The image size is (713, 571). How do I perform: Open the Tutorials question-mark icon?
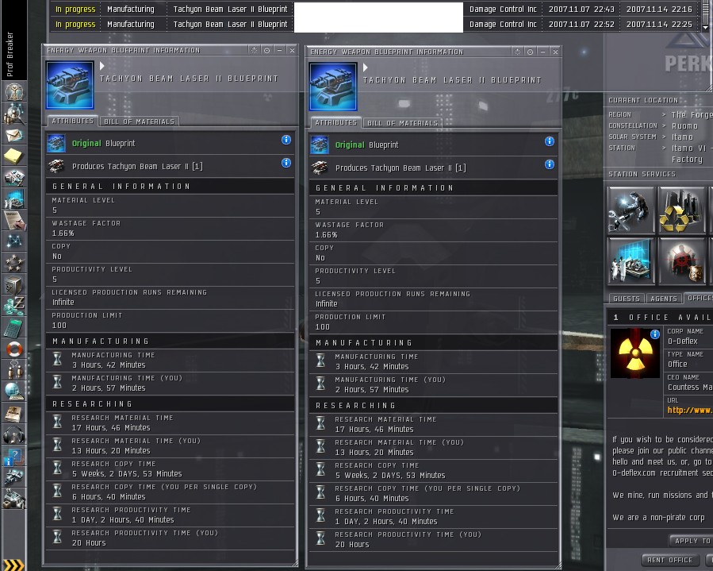click(14, 457)
